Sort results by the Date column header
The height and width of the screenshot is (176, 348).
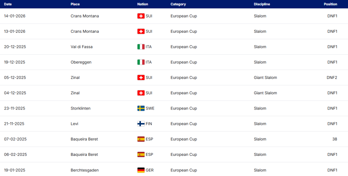[8, 4]
